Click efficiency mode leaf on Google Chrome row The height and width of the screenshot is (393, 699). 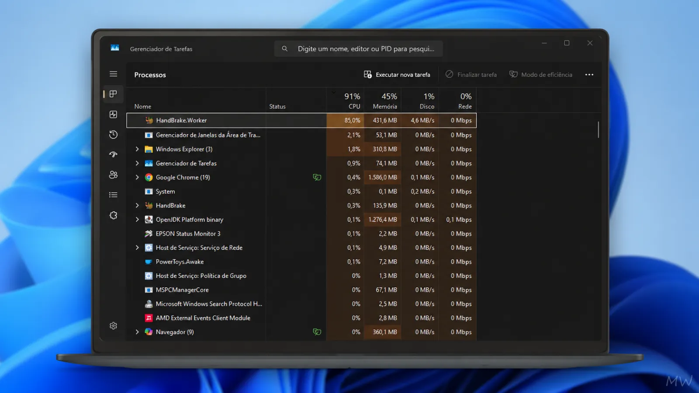click(x=317, y=177)
